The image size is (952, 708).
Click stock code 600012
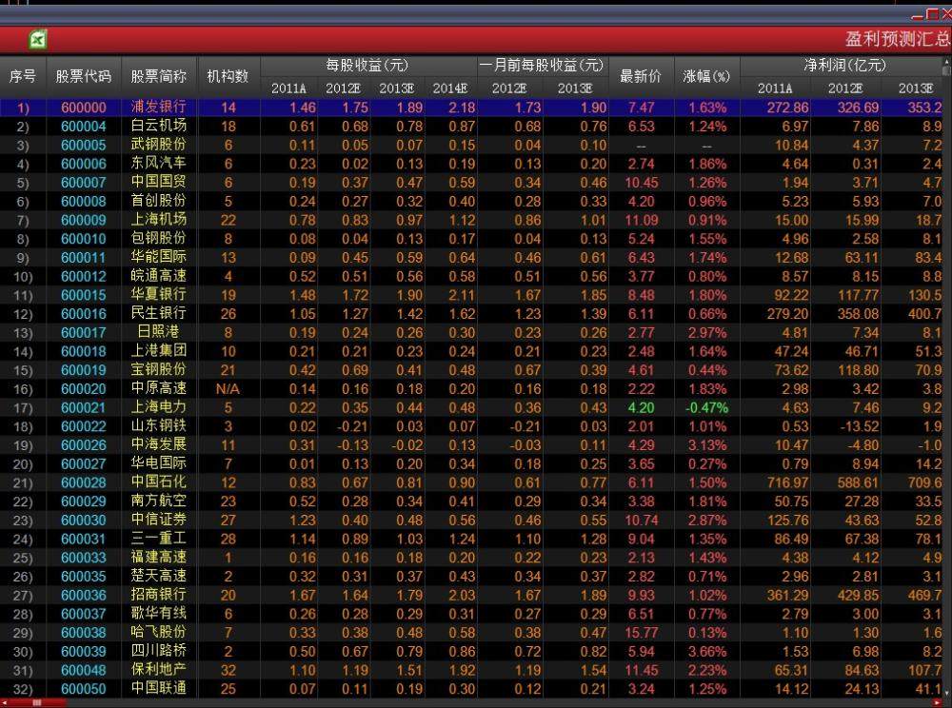coord(84,277)
